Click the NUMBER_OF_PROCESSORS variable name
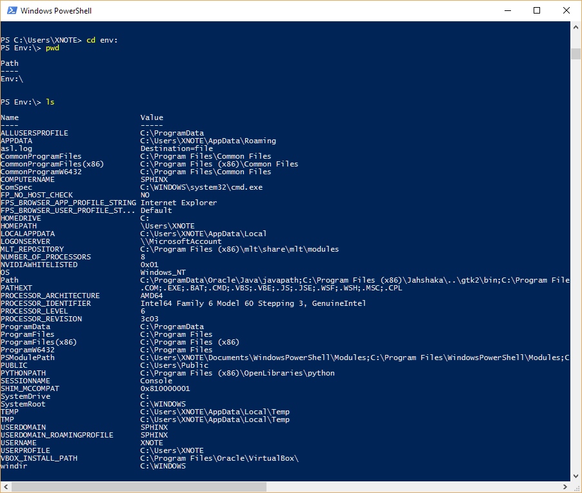Screen dimensions: 582x493 [46, 257]
